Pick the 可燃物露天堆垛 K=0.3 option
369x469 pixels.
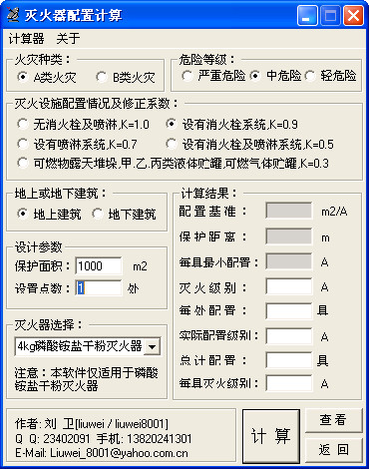click(173, 164)
